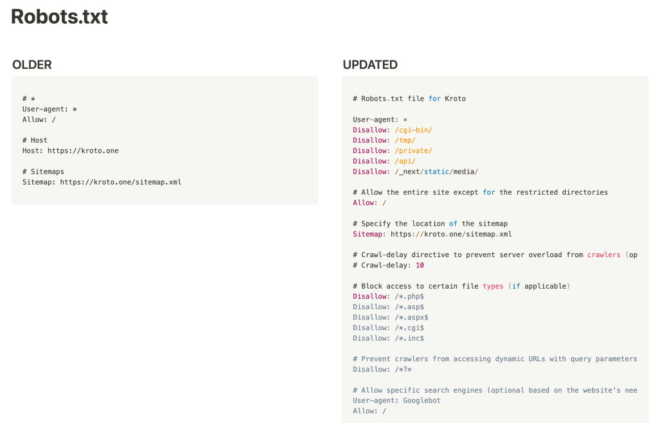This screenshot has width=659, height=423.
Task: Click the '# Sitemaps' comment in the older block
Action: [x=43, y=172]
